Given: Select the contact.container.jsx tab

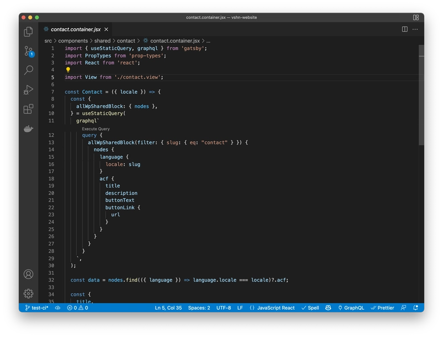Looking at the screenshot, I should [x=75, y=29].
